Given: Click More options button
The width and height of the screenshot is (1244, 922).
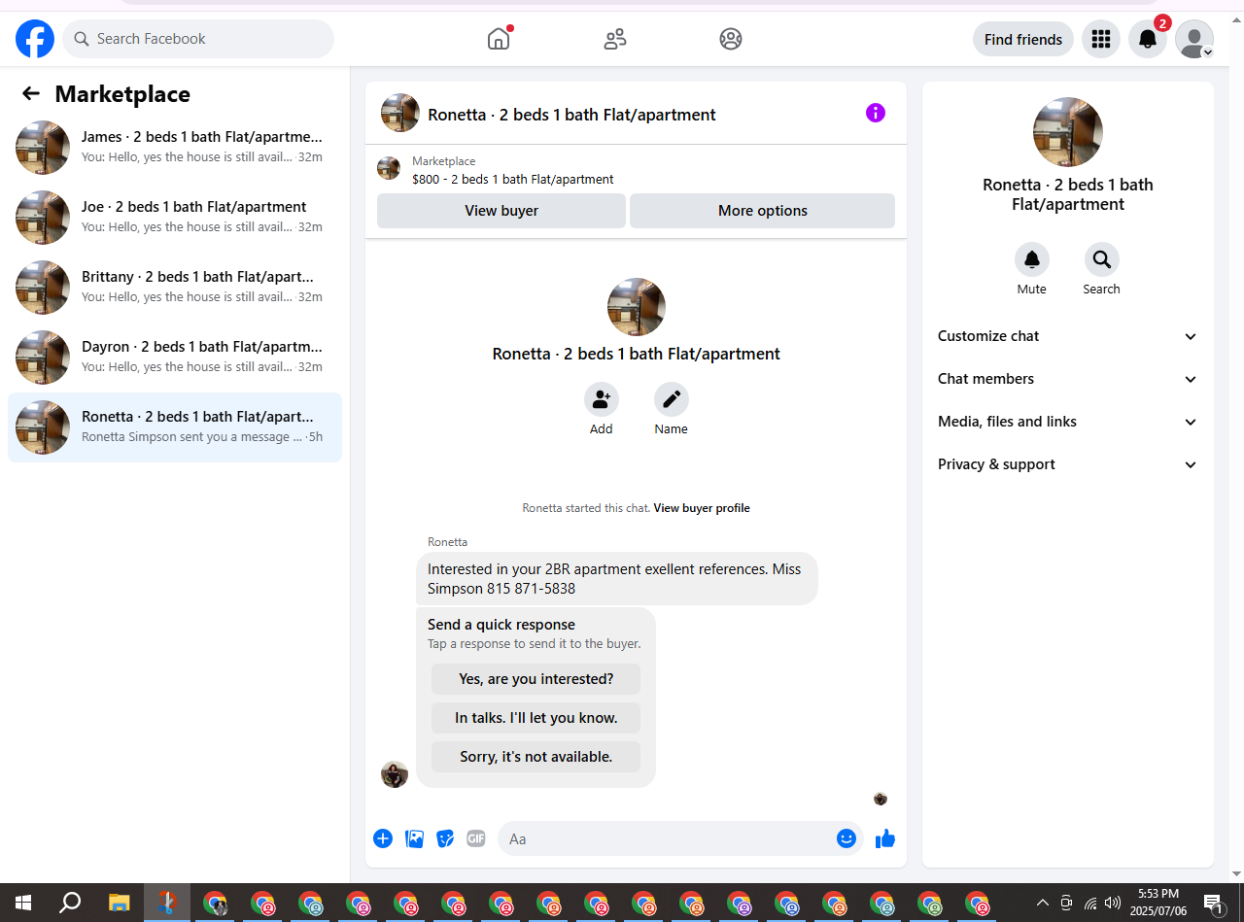Looking at the screenshot, I should point(763,211).
